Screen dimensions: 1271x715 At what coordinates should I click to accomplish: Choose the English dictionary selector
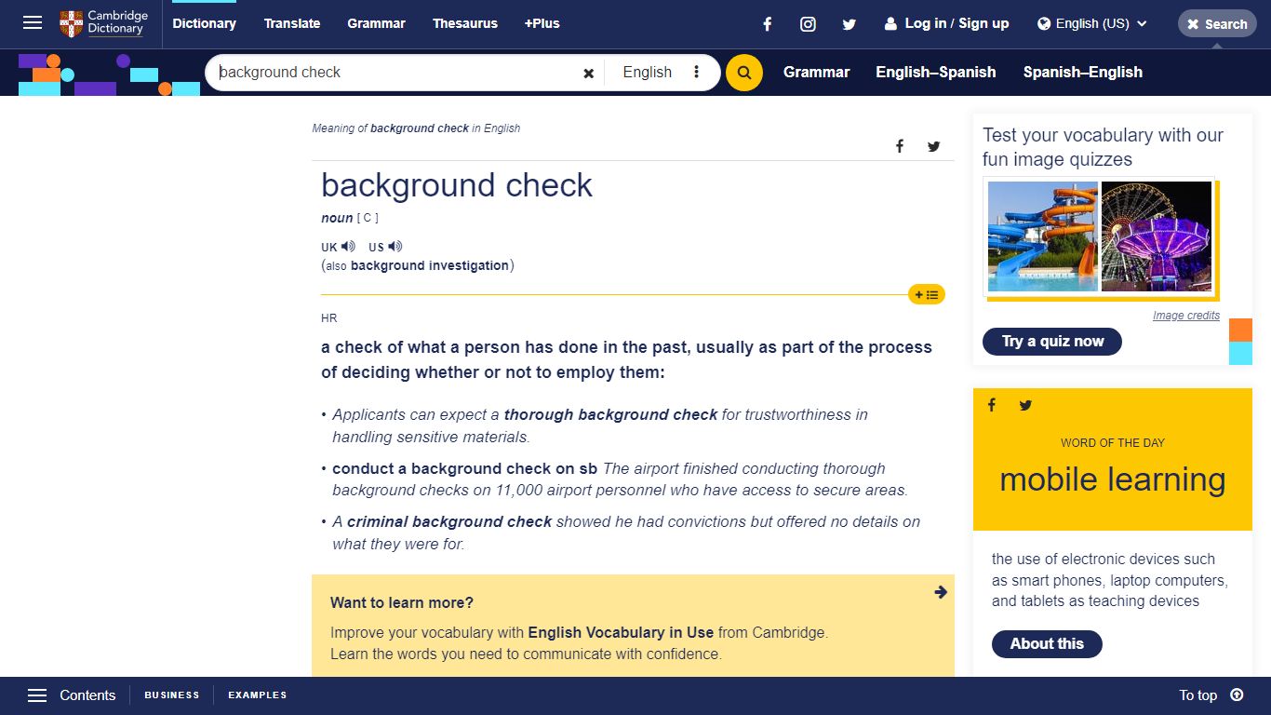[x=648, y=73]
